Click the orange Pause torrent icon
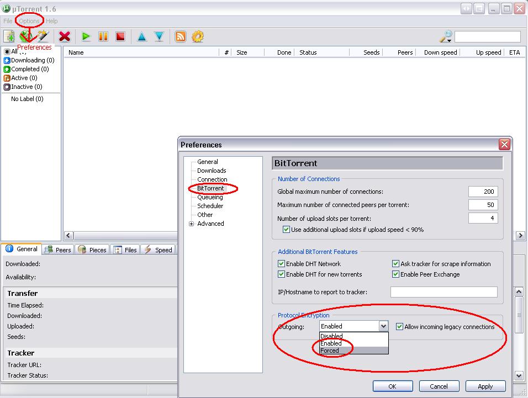The image size is (528, 398). 103,36
